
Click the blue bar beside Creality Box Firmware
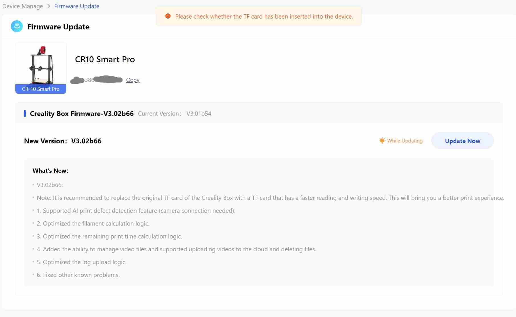click(x=25, y=114)
